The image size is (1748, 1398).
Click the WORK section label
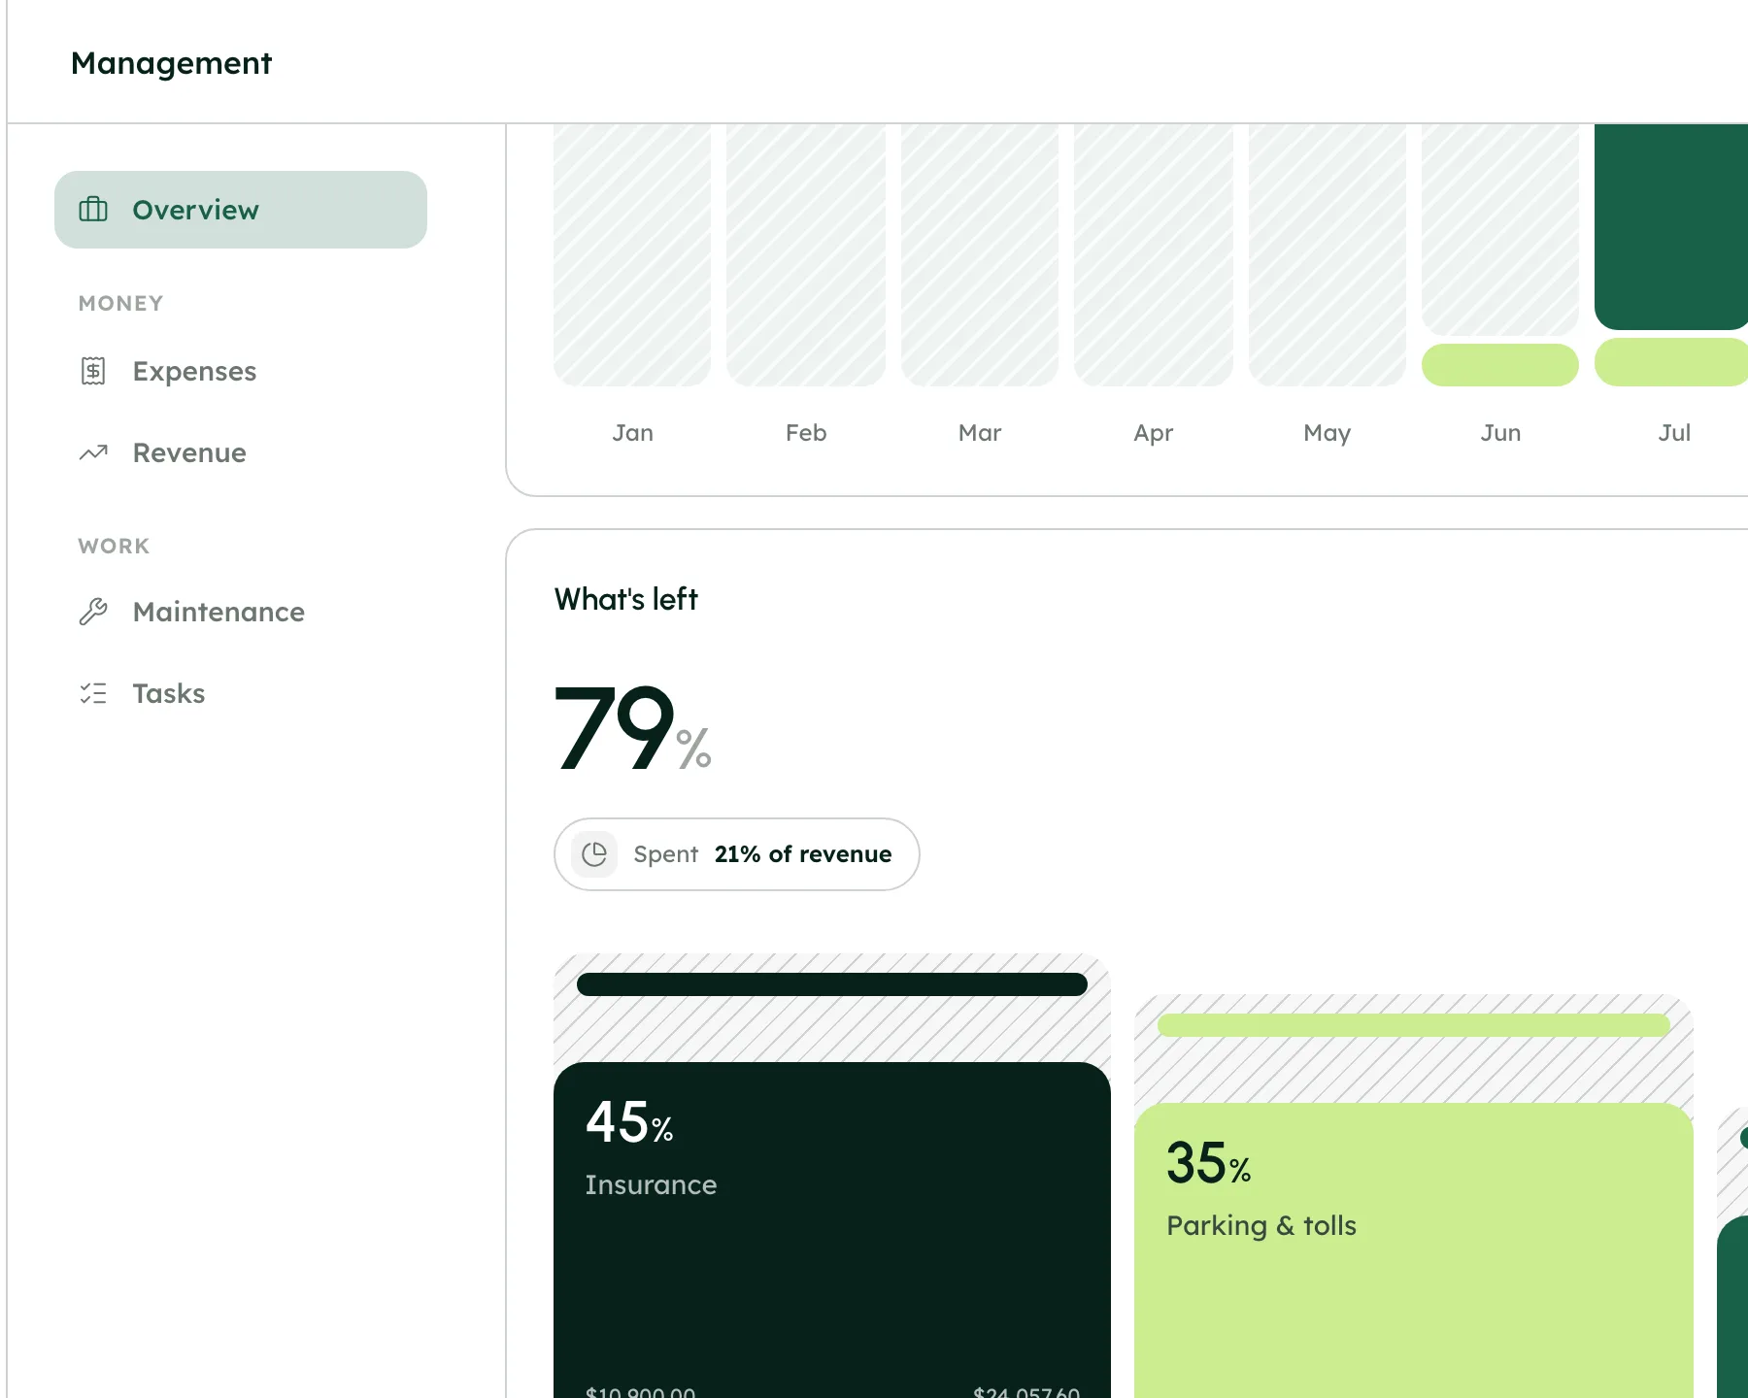[x=114, y=546]
